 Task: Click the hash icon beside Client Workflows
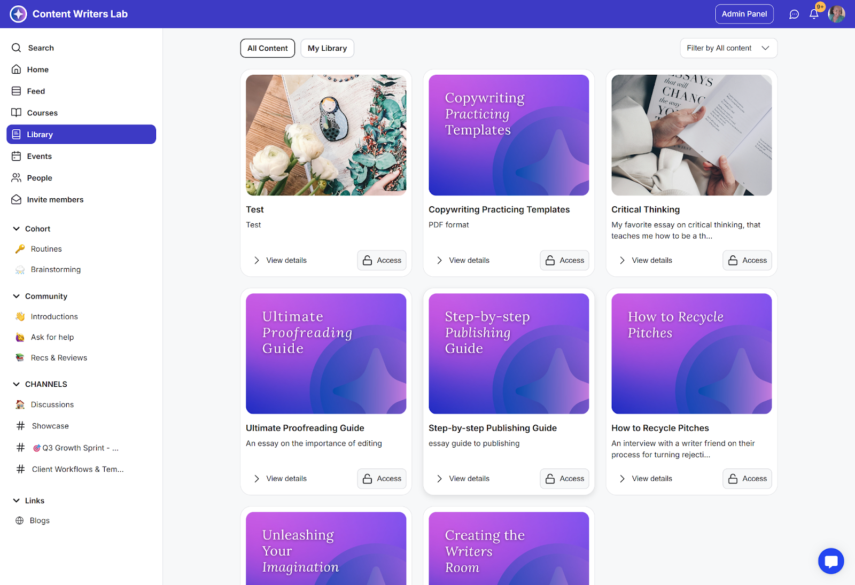21,469
